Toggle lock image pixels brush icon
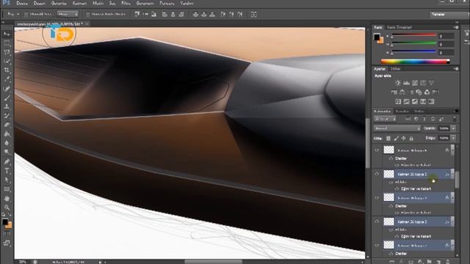470x264 pixels. point(397,139)
